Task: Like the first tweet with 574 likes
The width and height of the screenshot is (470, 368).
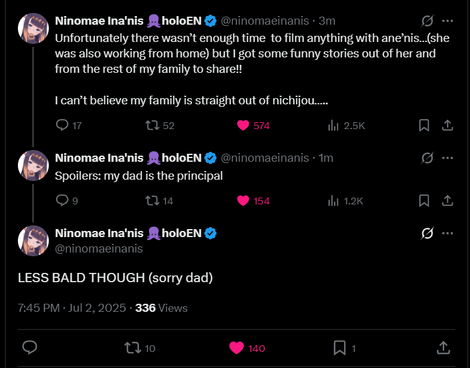Action: [243, 125]
